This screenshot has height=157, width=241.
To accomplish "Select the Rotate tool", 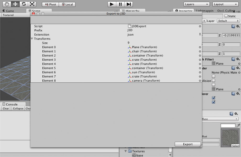I will click(23, 4).
